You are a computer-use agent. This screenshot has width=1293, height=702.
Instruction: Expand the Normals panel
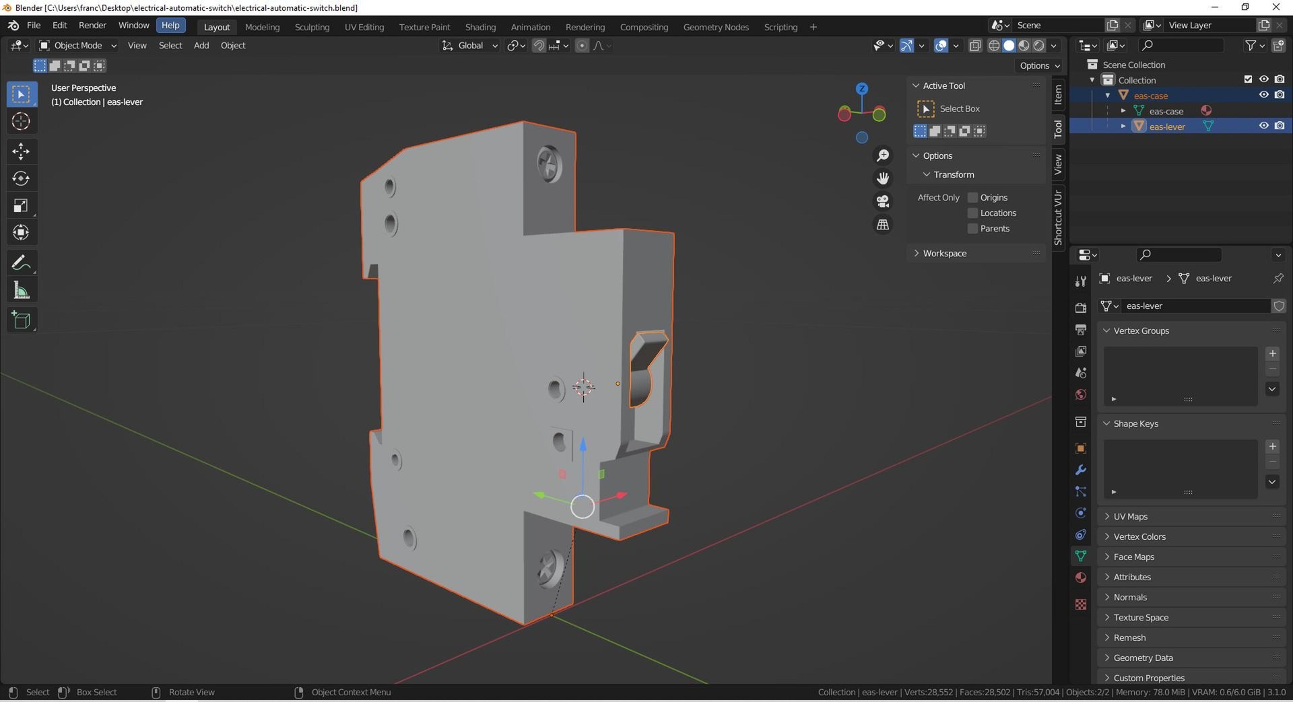coord(1191,597)
